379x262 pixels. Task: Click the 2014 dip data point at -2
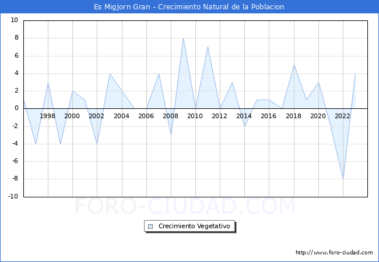245,126
